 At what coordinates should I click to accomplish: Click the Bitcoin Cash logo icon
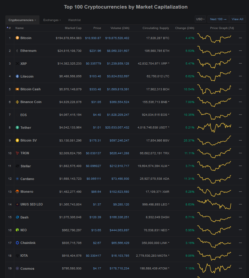17,89
